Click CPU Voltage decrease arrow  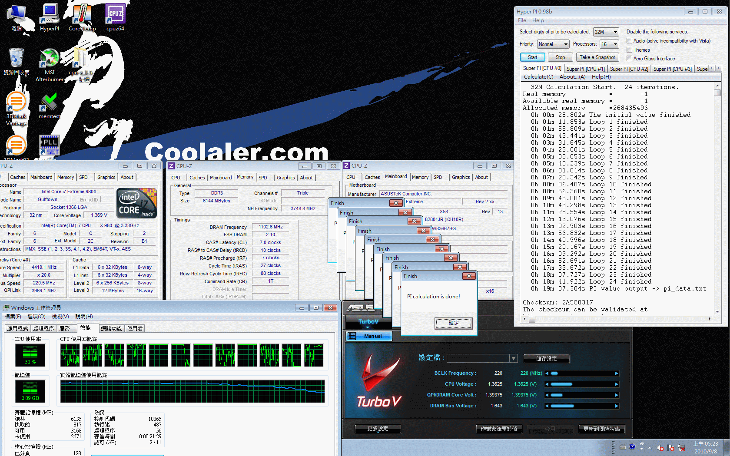click(547, 384)
